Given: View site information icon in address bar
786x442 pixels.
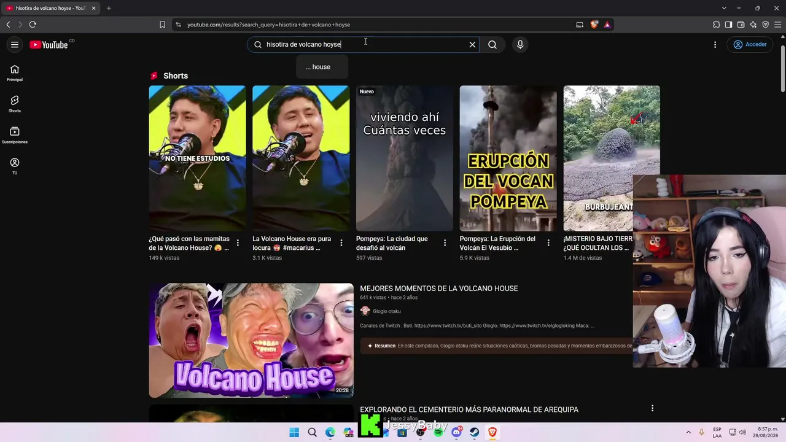Looking at the screenshot, I should tap(178, 25).
